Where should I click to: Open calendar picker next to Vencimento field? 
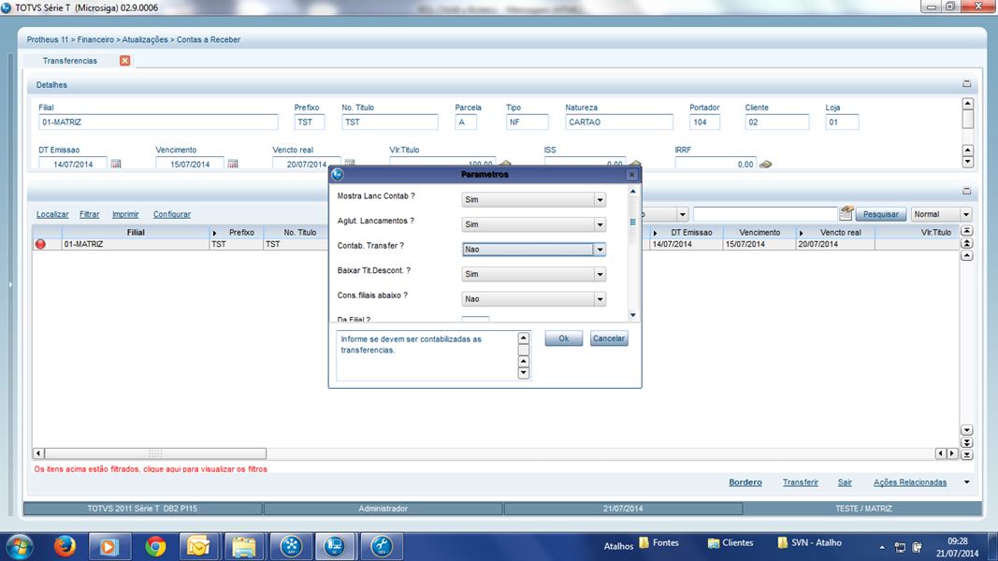point(233,165)
